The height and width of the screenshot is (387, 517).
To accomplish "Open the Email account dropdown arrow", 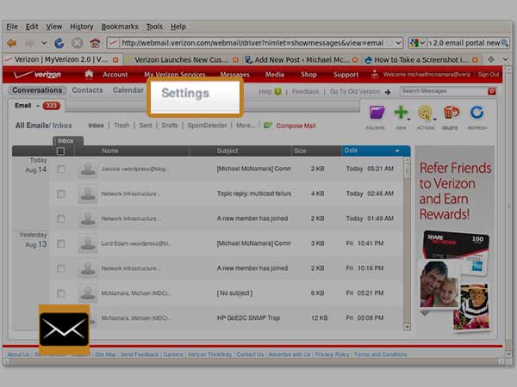I will click(38, 106).
